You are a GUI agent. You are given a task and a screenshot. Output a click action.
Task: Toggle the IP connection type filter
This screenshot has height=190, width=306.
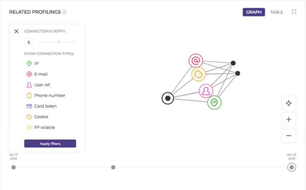pyautogui.click(x=33, y=63)
